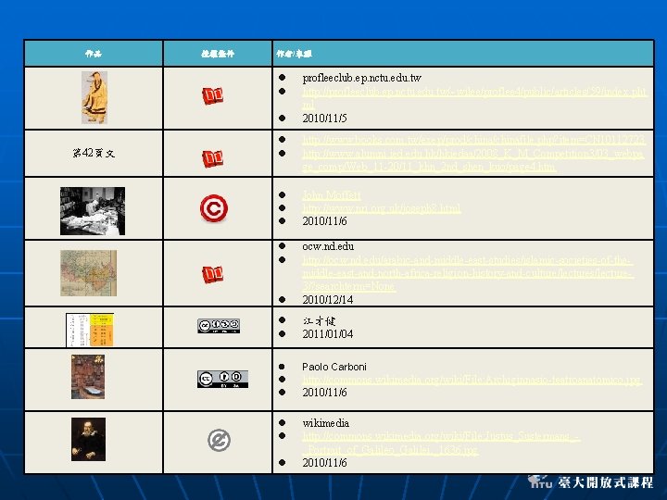Select the date 2010/12/14
Screen dimensions: 667x500
coord(328,299)
